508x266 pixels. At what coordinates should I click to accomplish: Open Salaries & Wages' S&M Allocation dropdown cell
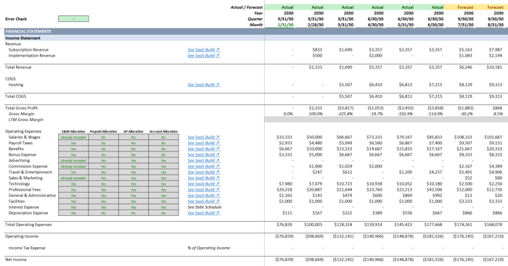pyautogui.click(x=73, y=137)
